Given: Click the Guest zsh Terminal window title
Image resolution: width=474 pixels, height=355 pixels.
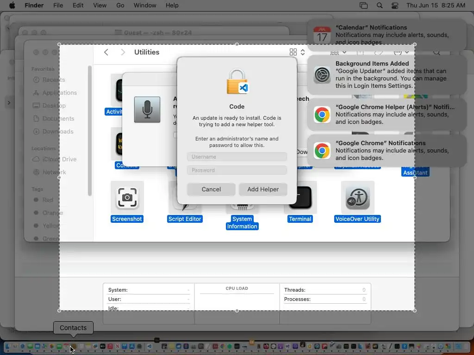Looking at the screenshot, I should [157, 33].
